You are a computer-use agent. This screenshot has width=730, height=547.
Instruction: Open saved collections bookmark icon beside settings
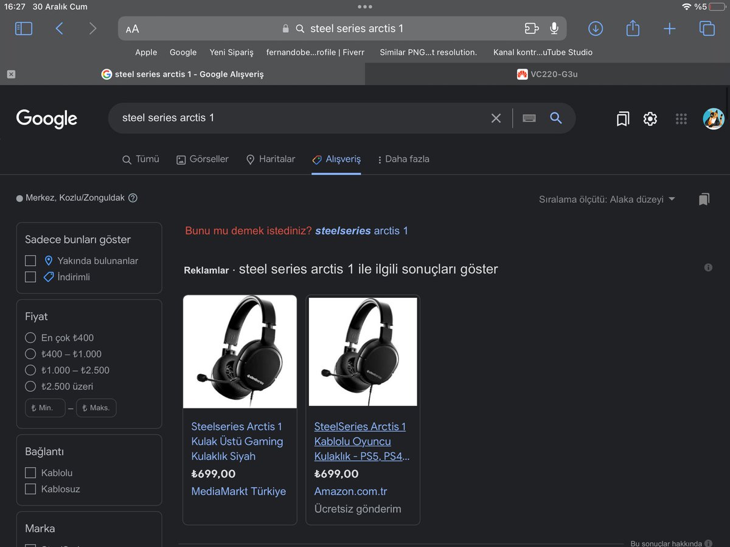[623, 119]
